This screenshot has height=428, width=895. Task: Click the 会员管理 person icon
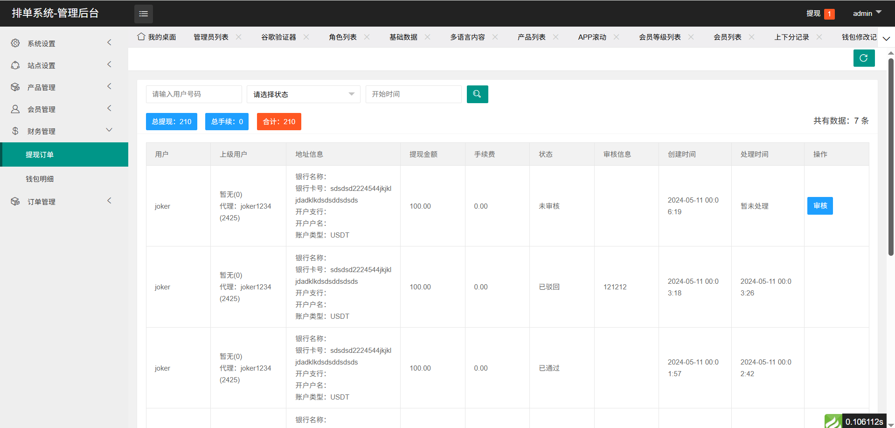15,109
